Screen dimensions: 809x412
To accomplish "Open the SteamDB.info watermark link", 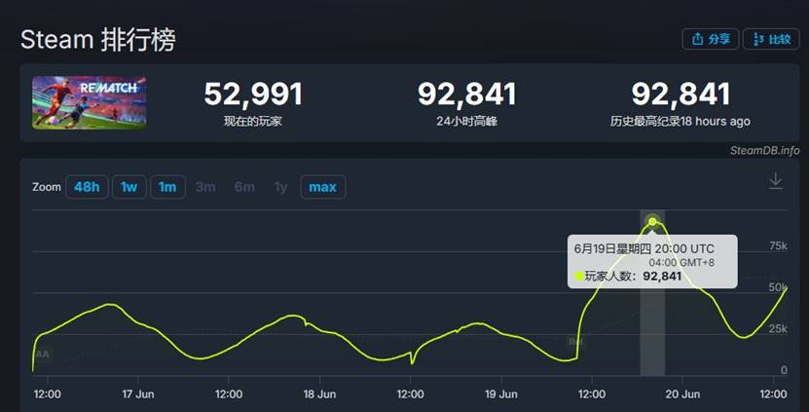I will 764,150.
